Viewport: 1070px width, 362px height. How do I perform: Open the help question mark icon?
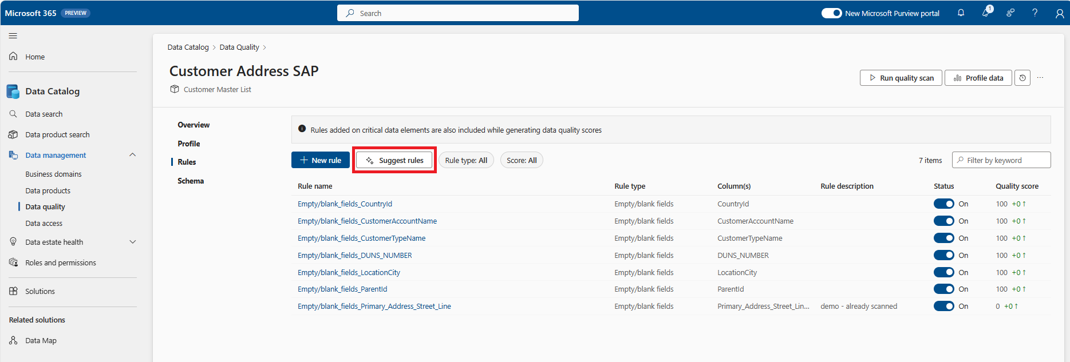[x=1035, y=13]
